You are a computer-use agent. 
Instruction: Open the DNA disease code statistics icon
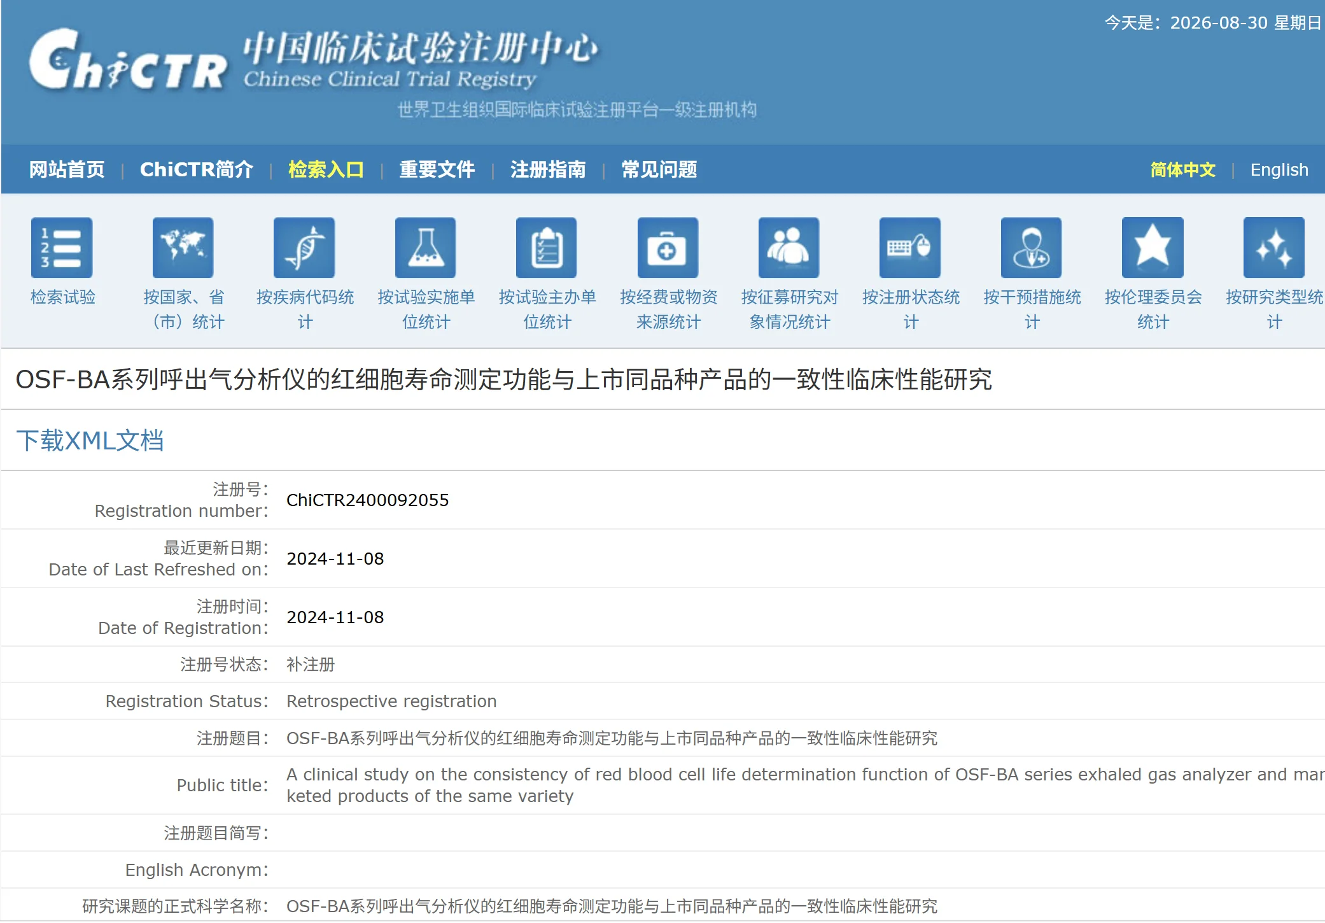point(304,248)
